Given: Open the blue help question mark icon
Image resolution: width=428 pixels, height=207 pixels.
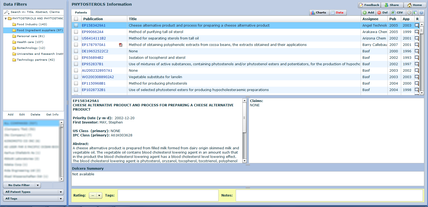Looking at the screenshot, I should click(421, 13).
